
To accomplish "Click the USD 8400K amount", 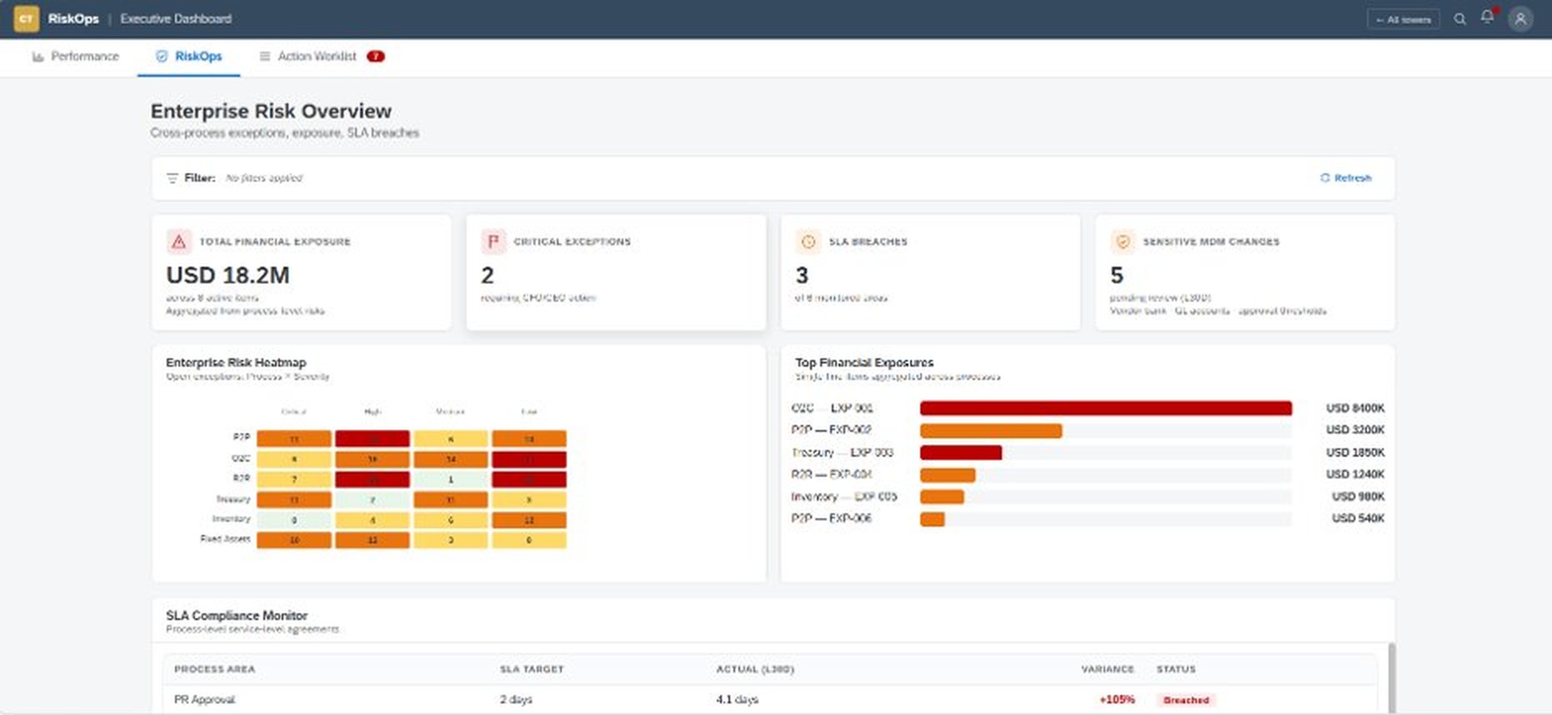I will pyautogui.click(x=1355, y=408).
